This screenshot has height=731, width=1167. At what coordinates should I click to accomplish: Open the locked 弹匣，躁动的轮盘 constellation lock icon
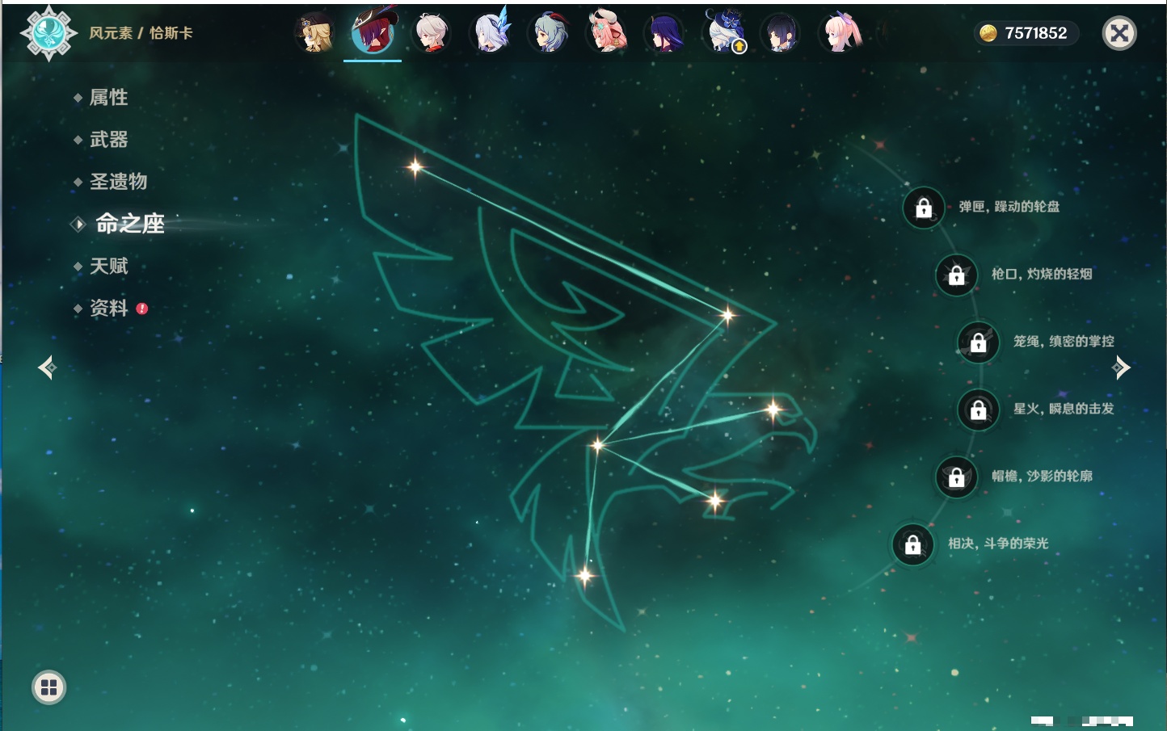924,208
